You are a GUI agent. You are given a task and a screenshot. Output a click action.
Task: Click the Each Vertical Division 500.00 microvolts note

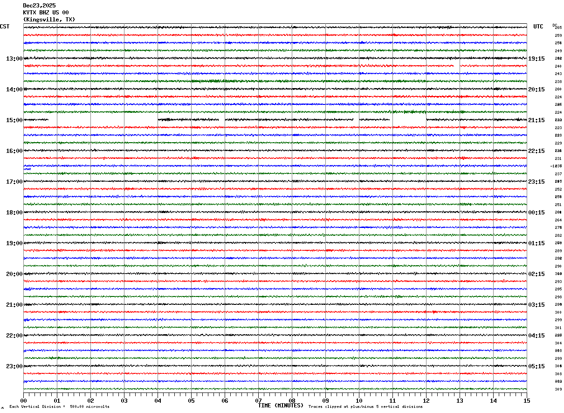click(x=59, y=407)
